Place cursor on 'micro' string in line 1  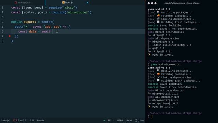click(x=69, y=8)
